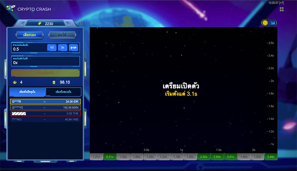
Task: Click the 1.54x history chip
Action: pos(191,157)
